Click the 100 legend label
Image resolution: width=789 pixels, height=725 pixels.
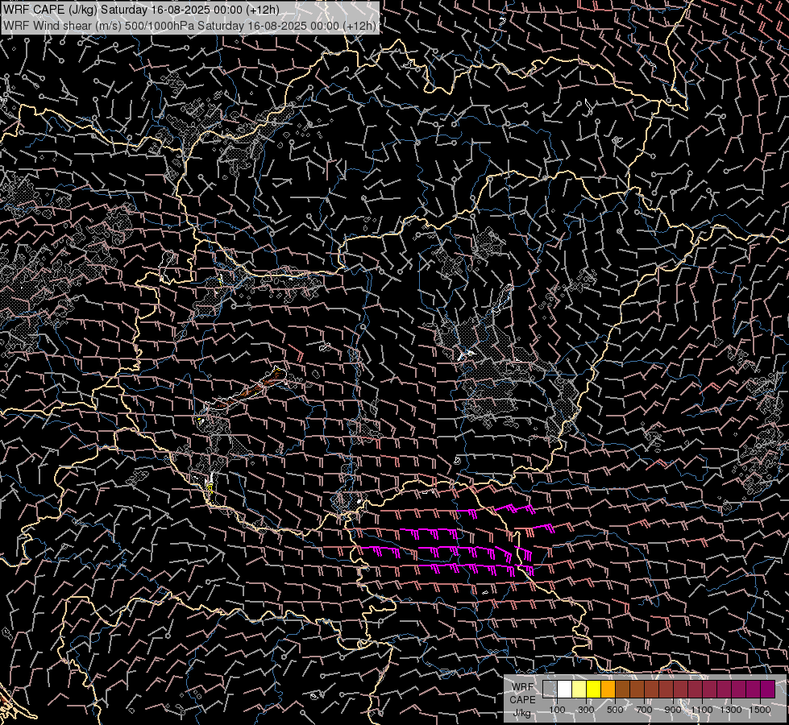pos(557,710)
